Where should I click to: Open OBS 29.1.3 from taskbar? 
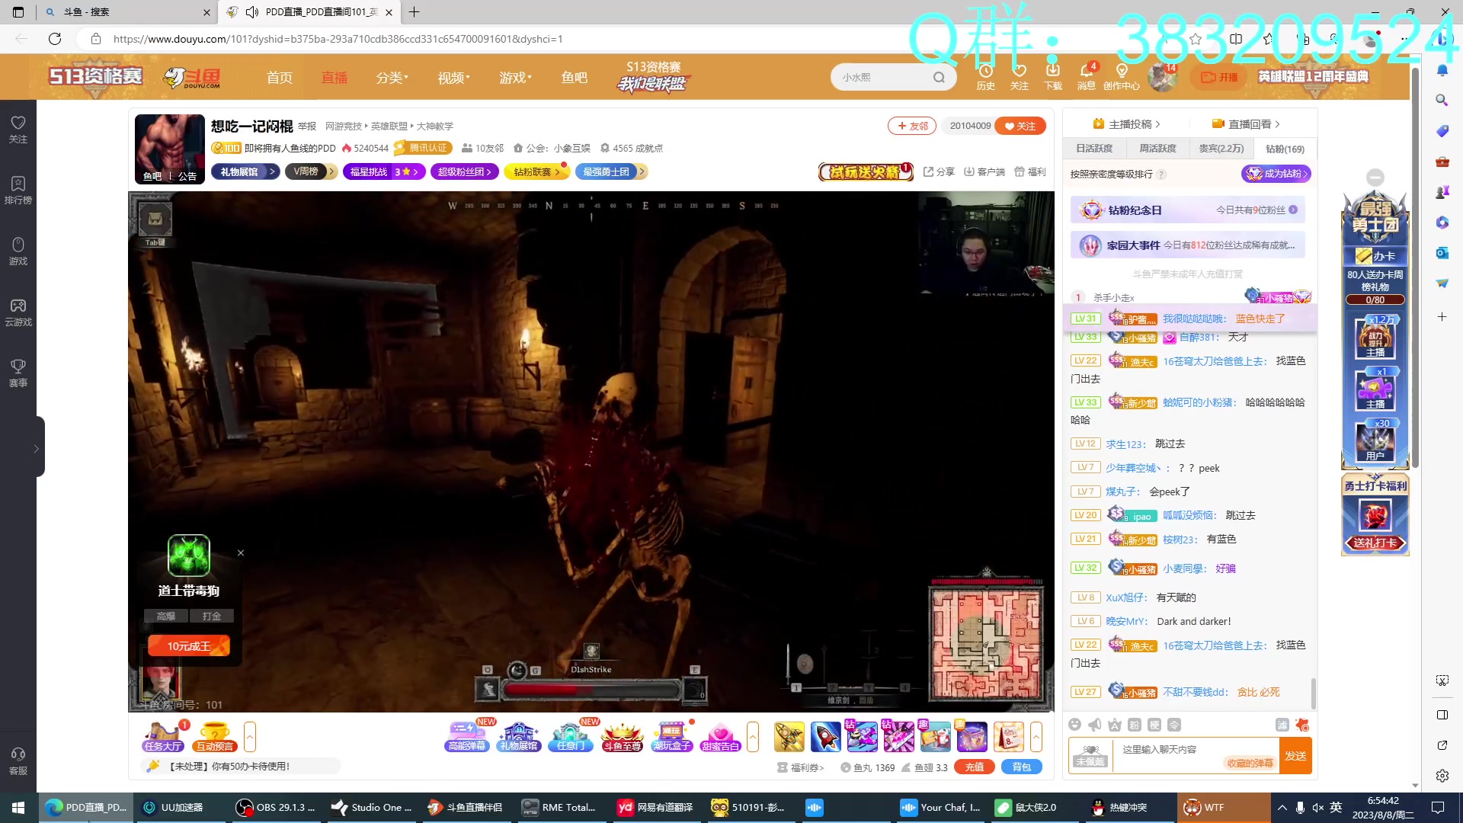pos(275,807)
